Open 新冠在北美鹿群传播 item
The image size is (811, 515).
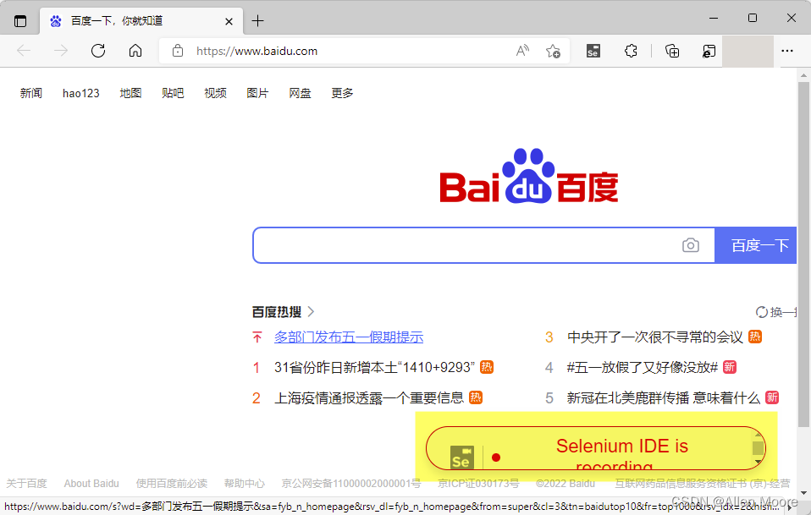(x=664, y=397)
